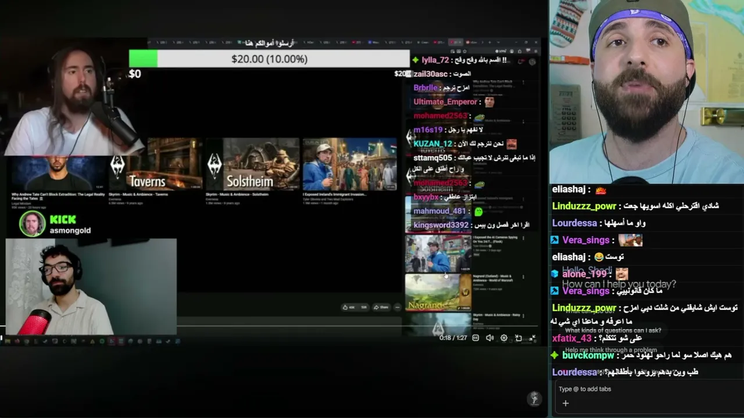744x418 pixels.
Task: Click the plus icon below the tabs input
Action: 565,403
